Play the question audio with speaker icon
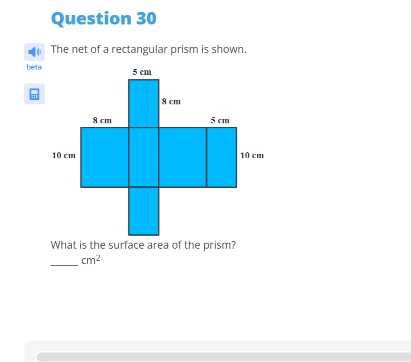Image resolution: width=411 pixels, height=362 pixels. (x=34, y=52)
